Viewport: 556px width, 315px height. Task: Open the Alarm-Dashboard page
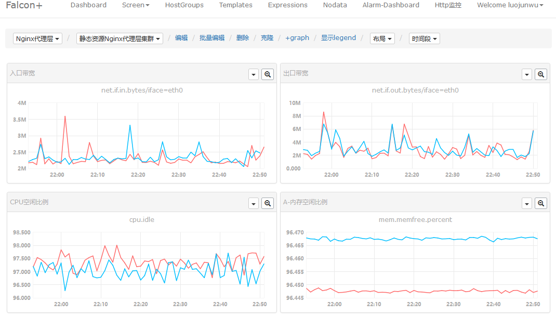(x=391, y=5)
